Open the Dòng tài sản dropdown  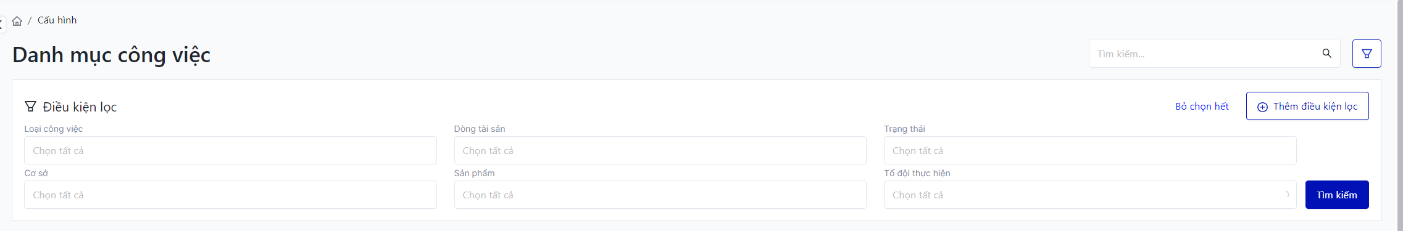pyautogui.click(x=660, y=150)
